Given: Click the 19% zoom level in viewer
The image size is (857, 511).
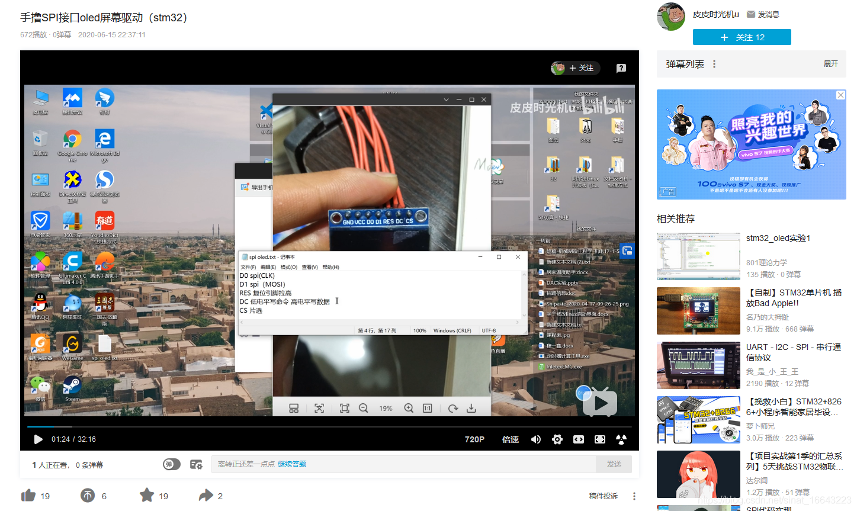Looking at the screenshot, I should click(386, 409).
